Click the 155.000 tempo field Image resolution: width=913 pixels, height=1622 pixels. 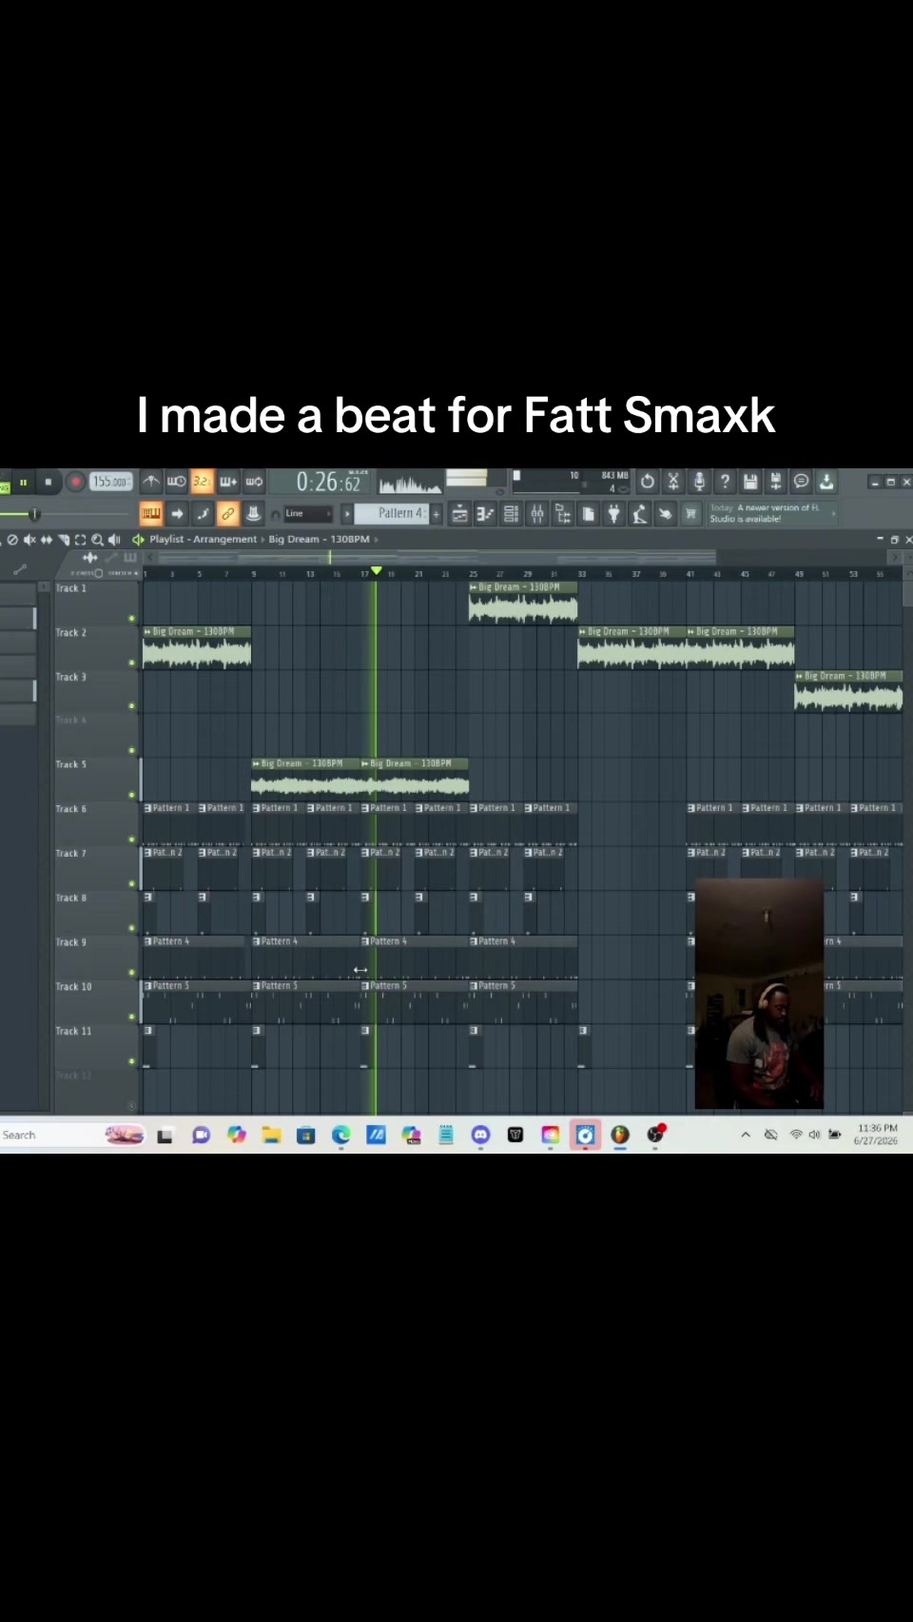pos(110,482)
